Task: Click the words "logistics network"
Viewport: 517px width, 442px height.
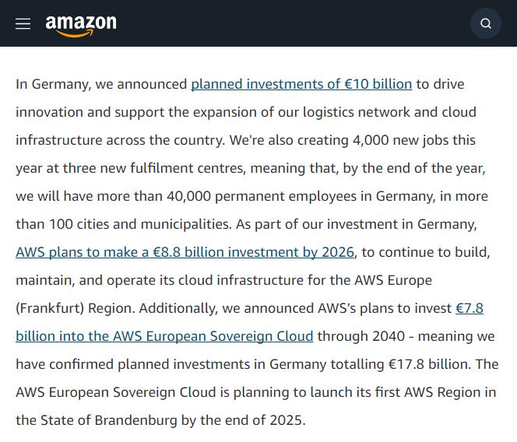Action: coord(357,112)
